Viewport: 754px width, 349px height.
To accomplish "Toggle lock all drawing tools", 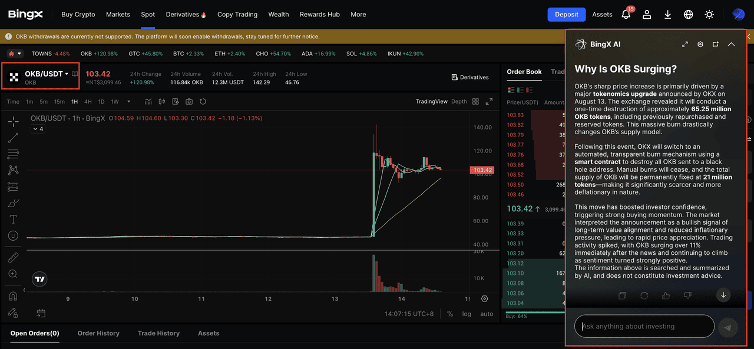I will pyautogui.click(x=13, y=313).
